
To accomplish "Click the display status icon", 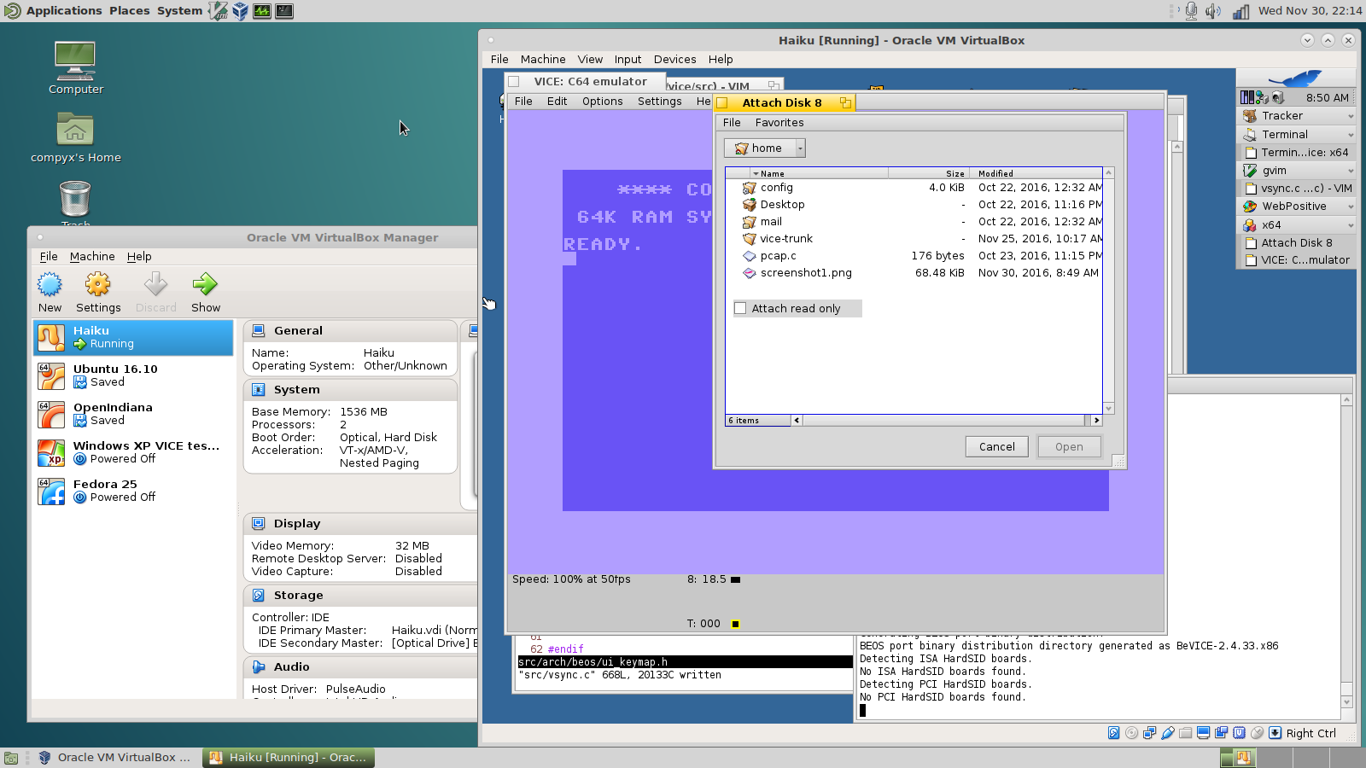I will [x=1203, y=732].
